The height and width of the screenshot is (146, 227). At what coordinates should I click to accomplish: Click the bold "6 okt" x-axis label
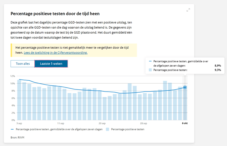(185, 123)
